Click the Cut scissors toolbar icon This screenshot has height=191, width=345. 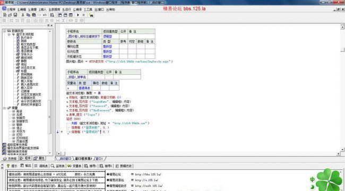point(23,15)
